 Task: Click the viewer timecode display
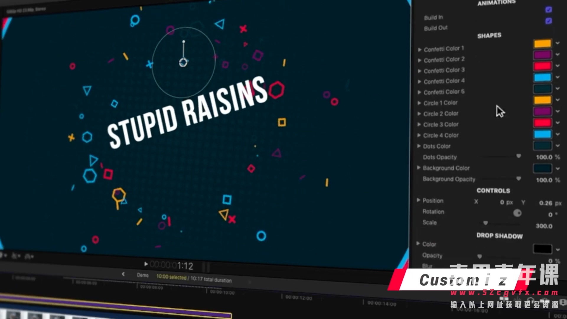172,265
